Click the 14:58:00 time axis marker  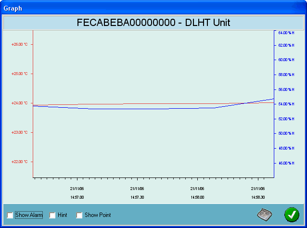(x=197, y=197)
